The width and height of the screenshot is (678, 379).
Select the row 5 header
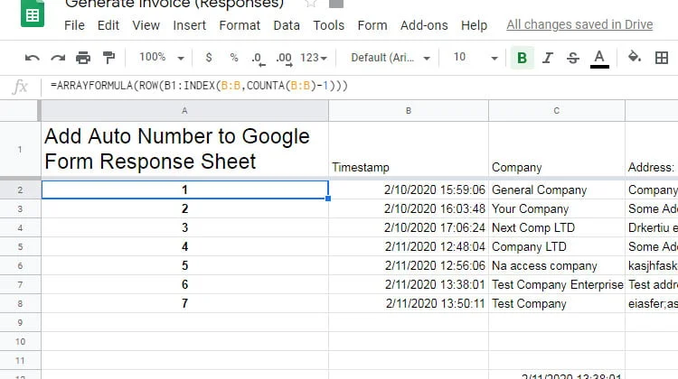[20, 247]
